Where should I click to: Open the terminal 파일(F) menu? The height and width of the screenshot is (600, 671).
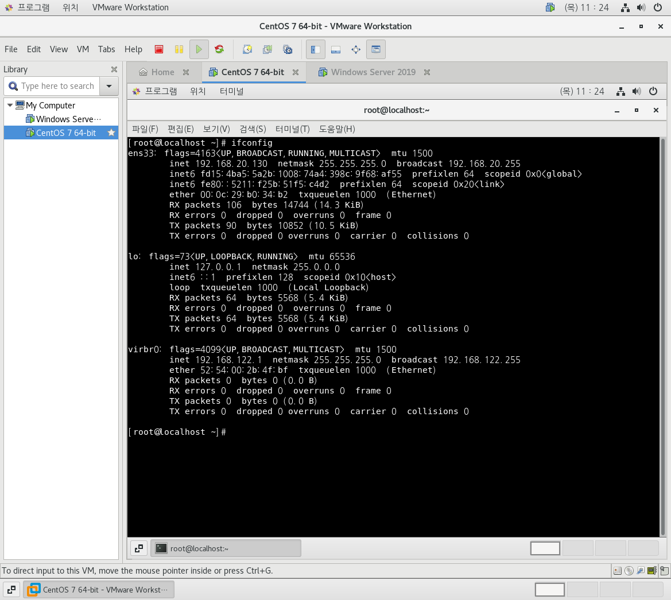[x=145, y=129]
